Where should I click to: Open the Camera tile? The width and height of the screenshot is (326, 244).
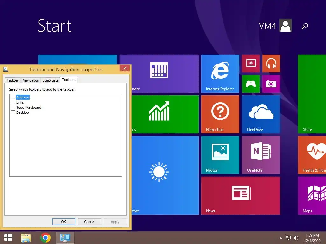pyautogui.click(x=271, y=84)
